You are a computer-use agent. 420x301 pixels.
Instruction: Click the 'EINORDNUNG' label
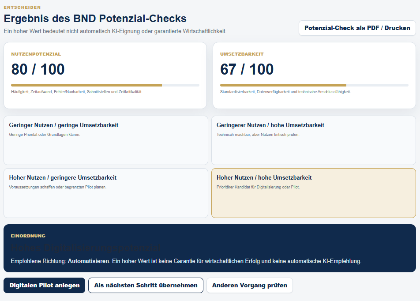pos(28,236)
